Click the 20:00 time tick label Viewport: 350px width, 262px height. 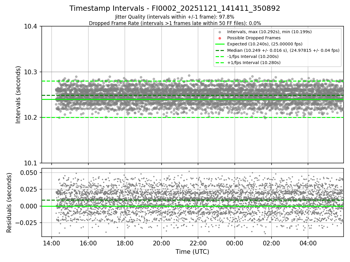(x=162, y=243)
